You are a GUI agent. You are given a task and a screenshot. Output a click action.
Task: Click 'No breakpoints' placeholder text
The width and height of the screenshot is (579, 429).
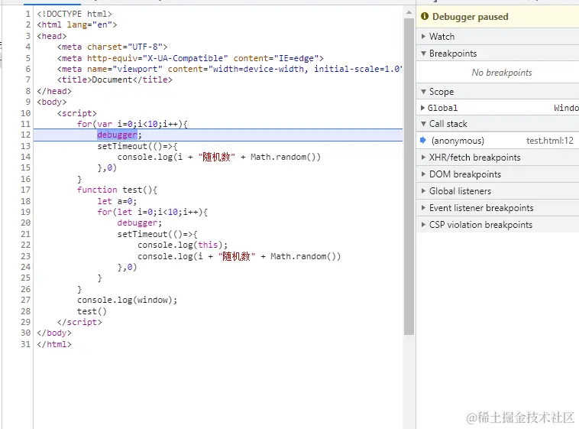(501, 73)
